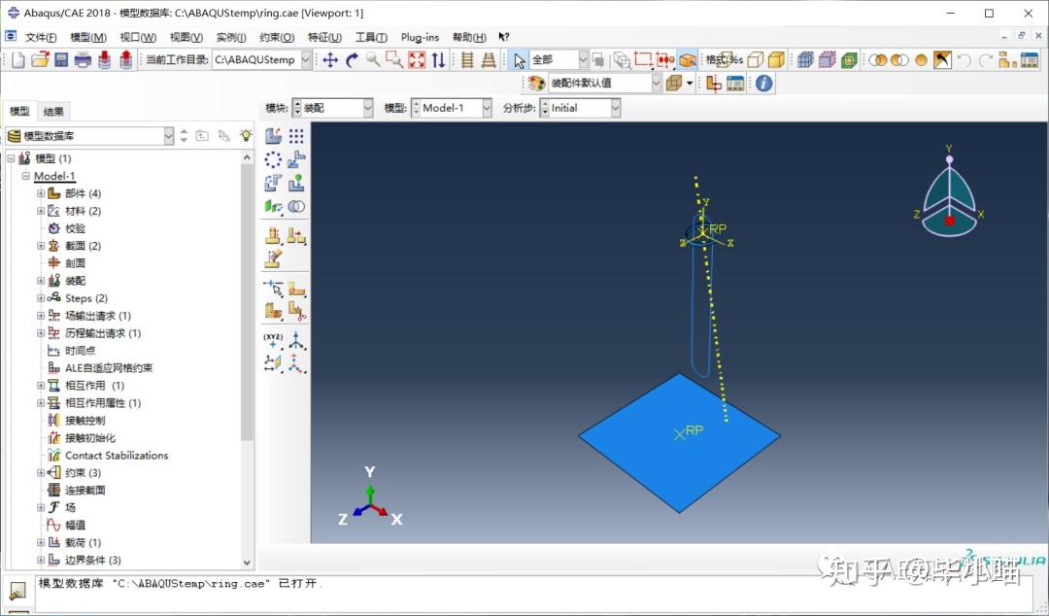Toggle wireframe render style

(x=727, y=59)
